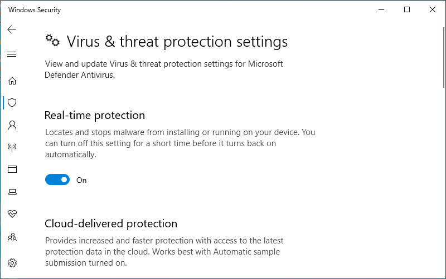Minimize the Windows Security window

click(381, 9)
